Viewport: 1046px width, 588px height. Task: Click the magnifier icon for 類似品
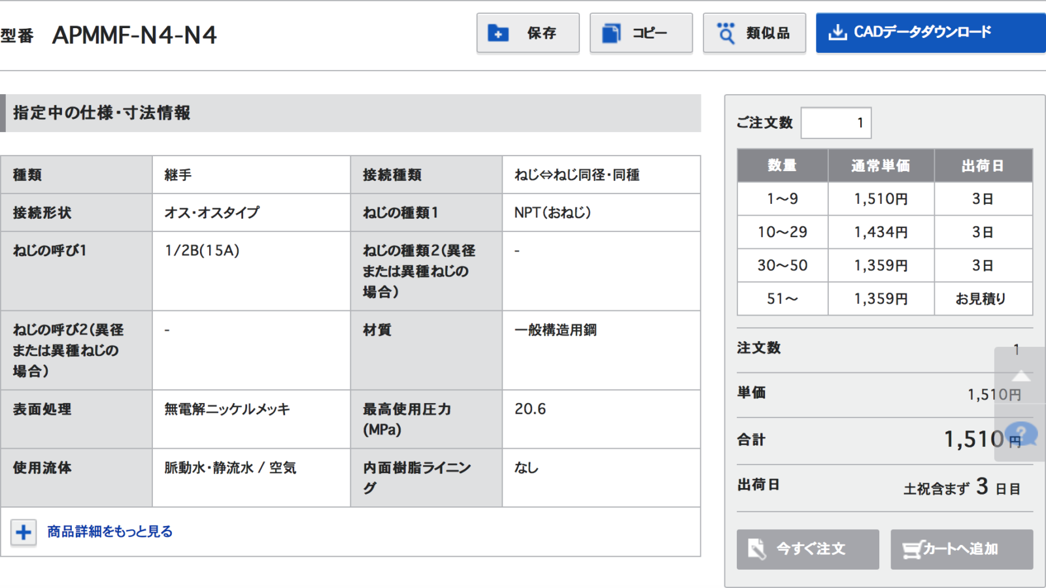coord(726,33)
